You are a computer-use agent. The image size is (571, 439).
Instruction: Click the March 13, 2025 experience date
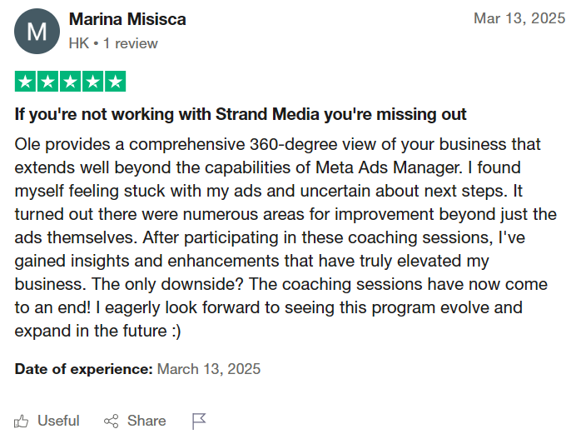209,368
